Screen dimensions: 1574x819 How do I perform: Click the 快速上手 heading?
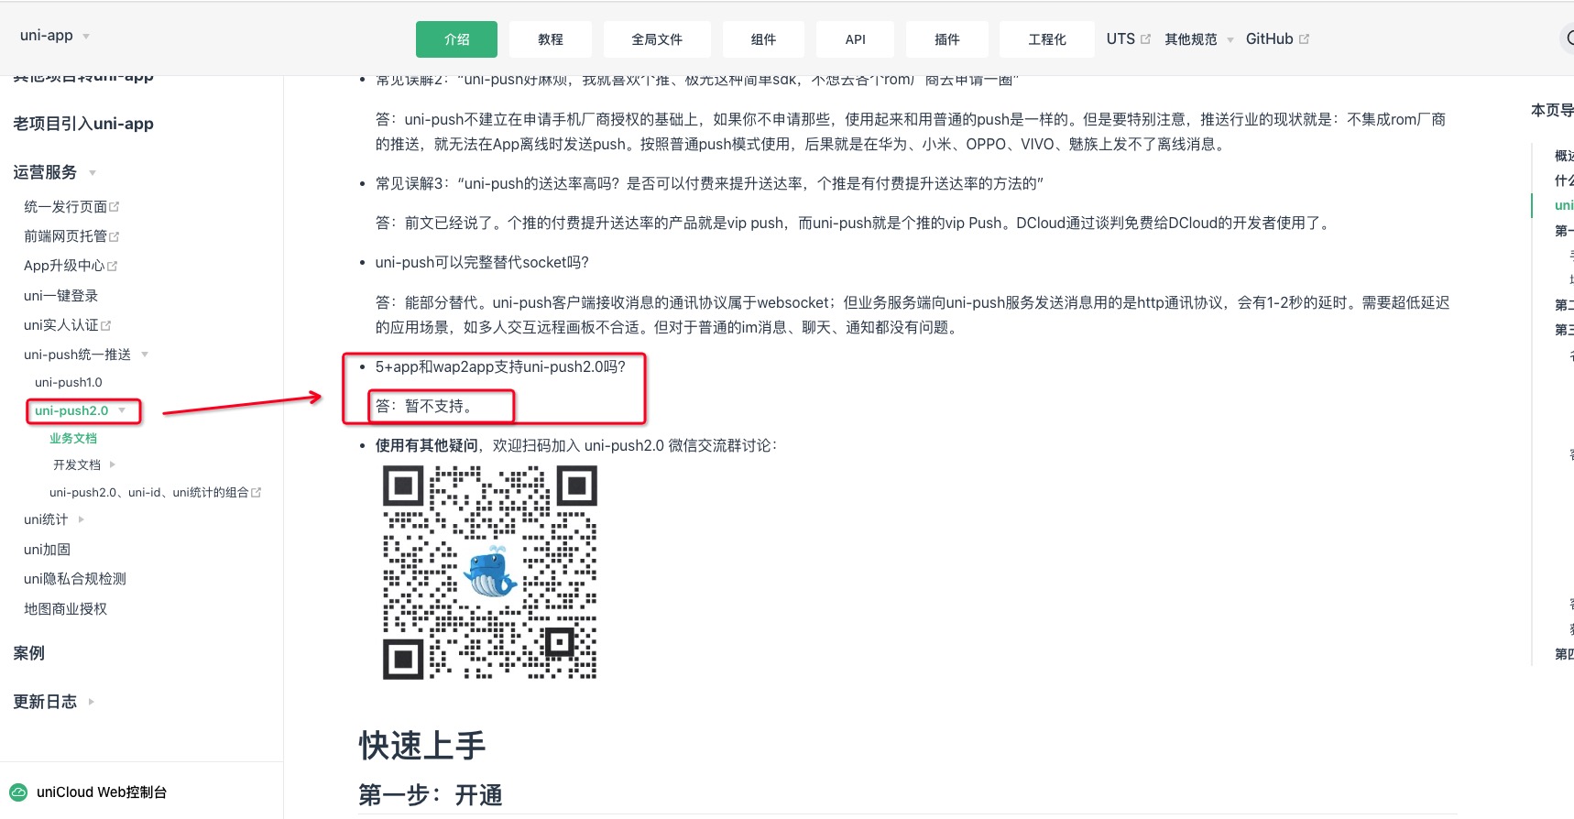422,746
